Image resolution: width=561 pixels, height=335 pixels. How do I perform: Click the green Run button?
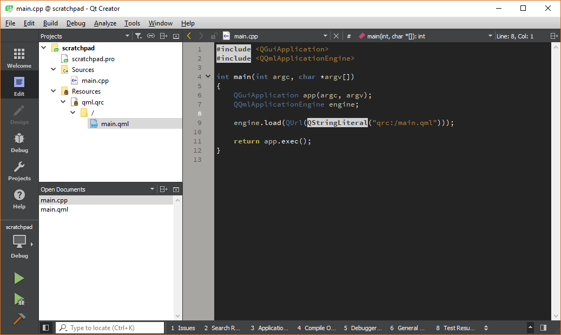[x=19, y=278]
